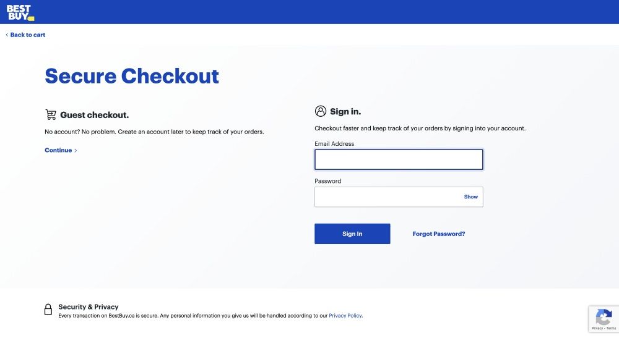Click the right chevron next to Continue

coord(76,151)
